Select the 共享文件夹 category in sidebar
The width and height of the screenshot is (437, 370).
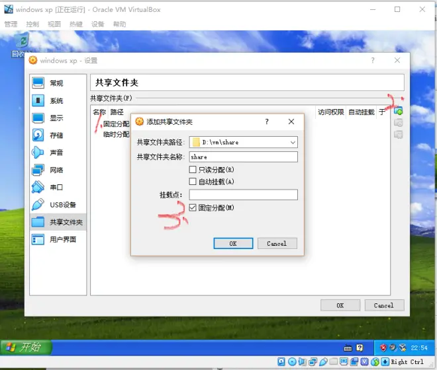click(x=58, y=222)
